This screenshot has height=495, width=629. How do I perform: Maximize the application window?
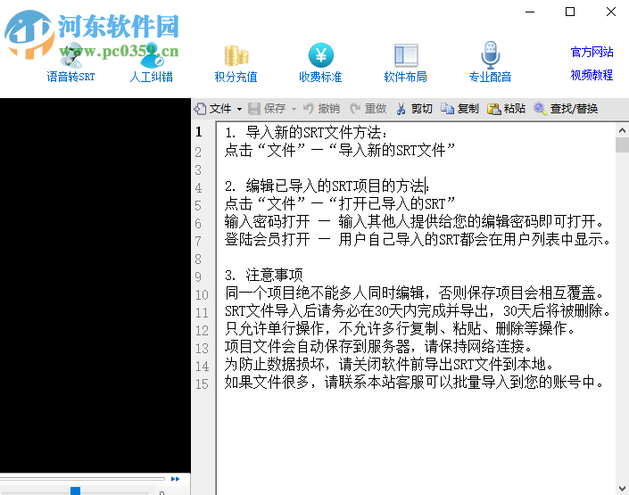[570, 12]
